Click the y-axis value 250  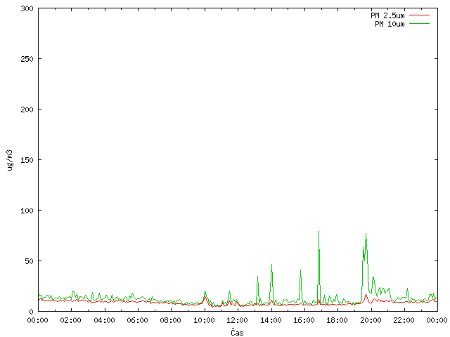27,59
